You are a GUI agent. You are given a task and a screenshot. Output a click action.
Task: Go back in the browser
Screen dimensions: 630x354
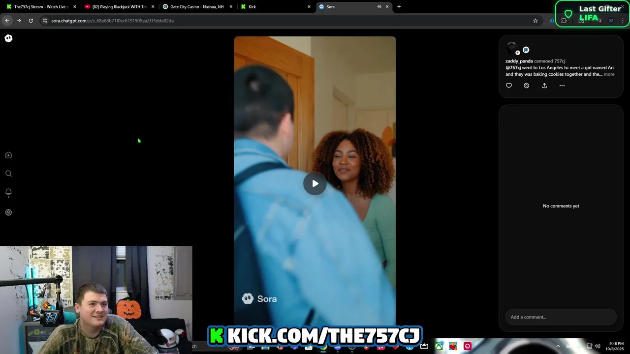pos(7,21)
